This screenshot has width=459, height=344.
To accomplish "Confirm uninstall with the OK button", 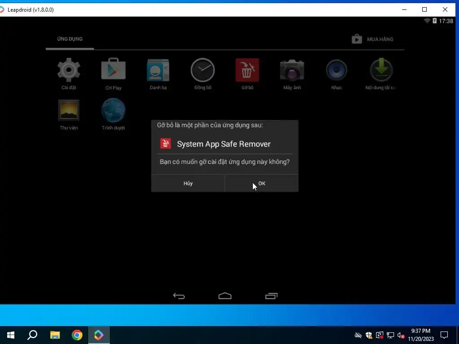I will [x=262, y=183].
